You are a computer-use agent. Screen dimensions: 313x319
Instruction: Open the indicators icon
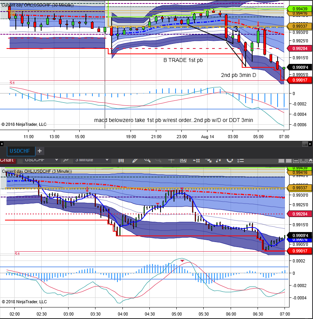pyautogui.click(x=218, y=160)
